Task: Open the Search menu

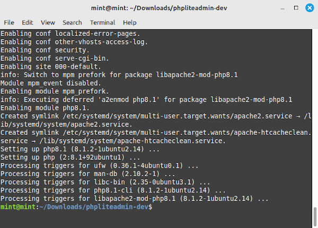Action: click(72, 22)
